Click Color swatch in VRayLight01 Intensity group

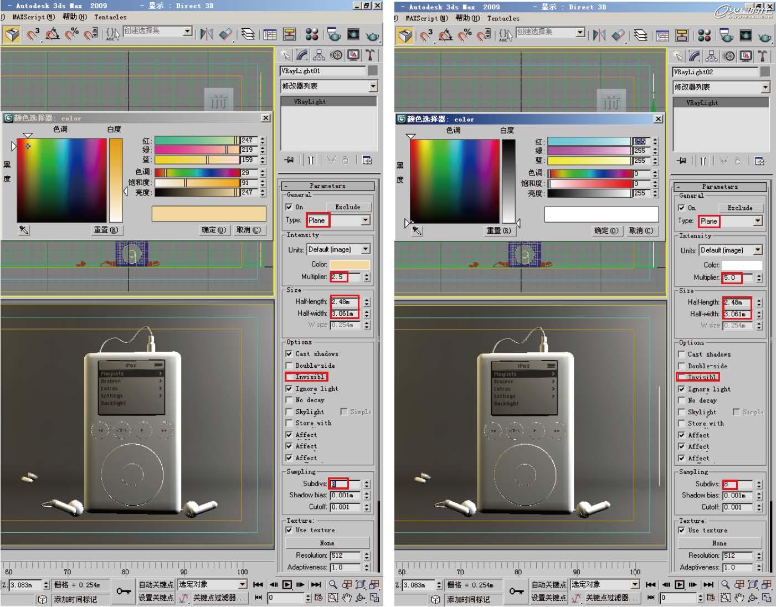pyautogui.click(x=350, y=264)
